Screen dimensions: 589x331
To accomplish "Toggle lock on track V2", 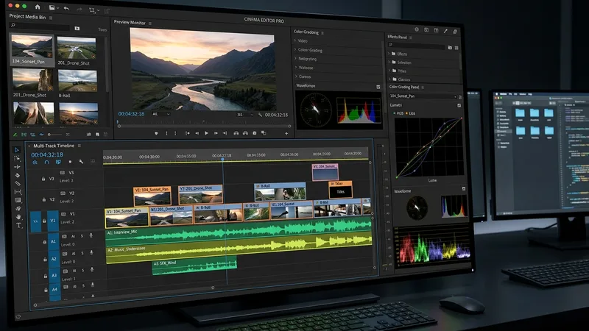I will (x=43, y=199).
